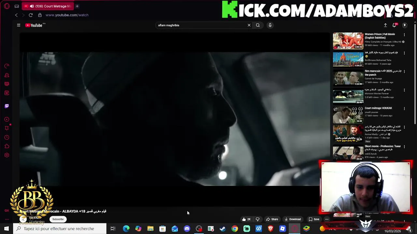Open the YouTube account avatar menu
The image size is (417, 234).
[x=405, y=25]
